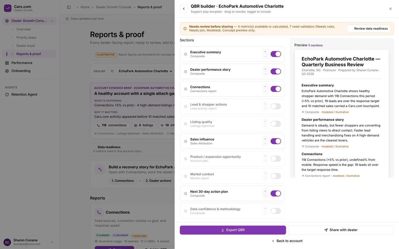This screenshot has width=399, height=249.
Task: Click the drag handle on Sales influence row
Action: point(185,141)
